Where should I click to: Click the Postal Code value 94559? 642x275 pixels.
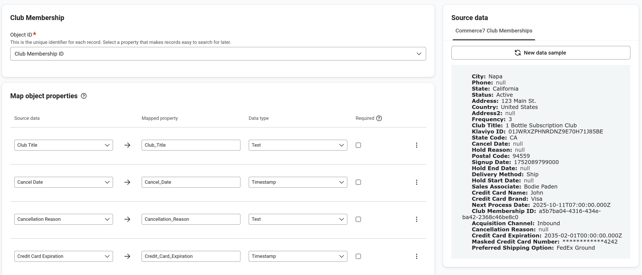521,156
